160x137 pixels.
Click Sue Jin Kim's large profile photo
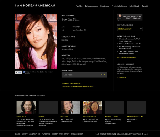click(x=36, y=41)
